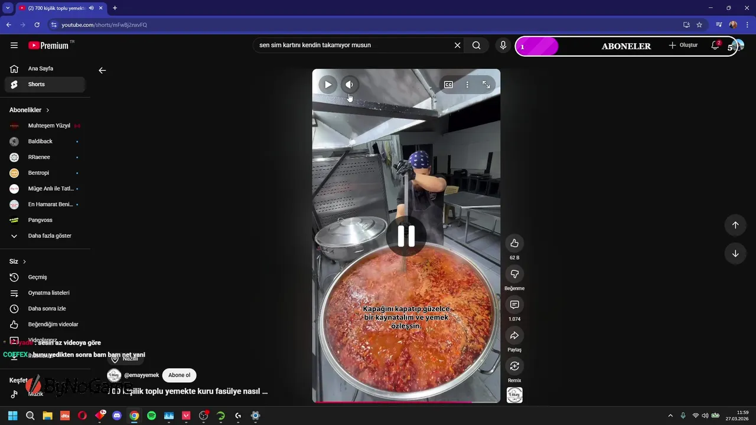Click the Abone ol subscribe button

point(180,375)
